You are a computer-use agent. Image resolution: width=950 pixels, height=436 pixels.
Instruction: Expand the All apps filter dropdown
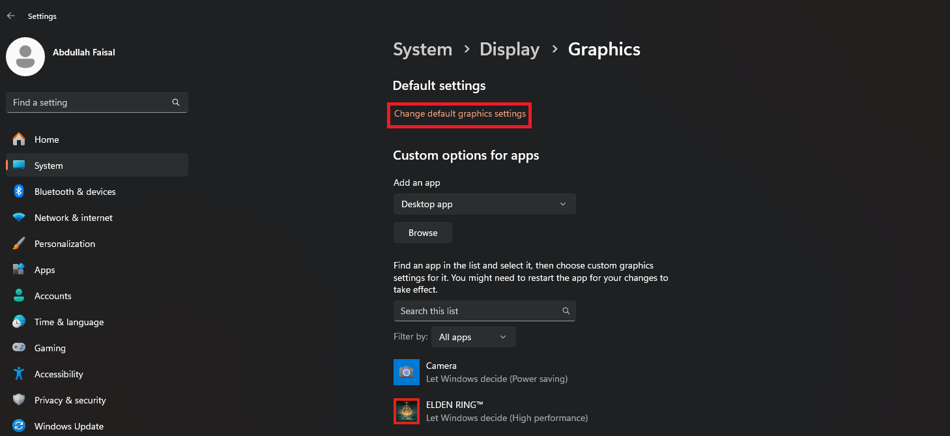pyautogui.click(x=473, y=337)
